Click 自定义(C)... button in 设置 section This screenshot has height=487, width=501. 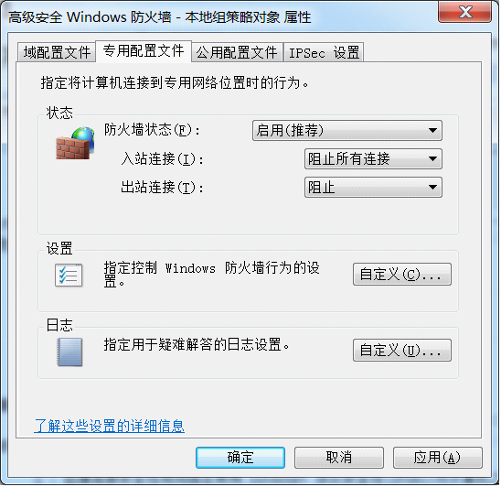pyautogui.click(x=402, y=275)
